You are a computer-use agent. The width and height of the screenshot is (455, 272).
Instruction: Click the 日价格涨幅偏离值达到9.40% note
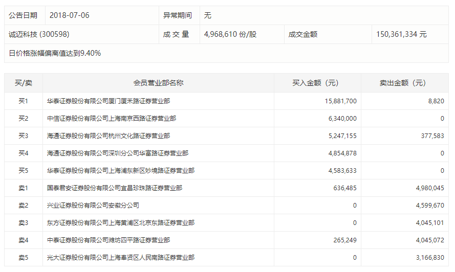55,53
